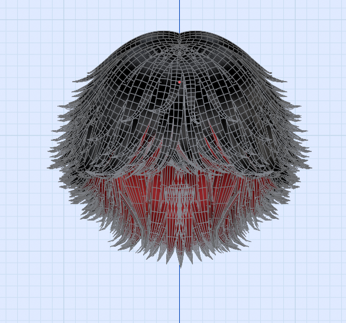Click the small red point on the hair mesh

pos(179,82)
